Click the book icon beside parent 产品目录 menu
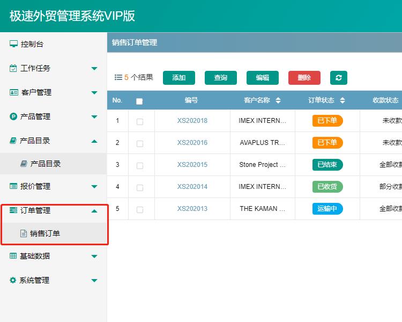The height and width of the screenshot is (322, 402). pos(13,141)
